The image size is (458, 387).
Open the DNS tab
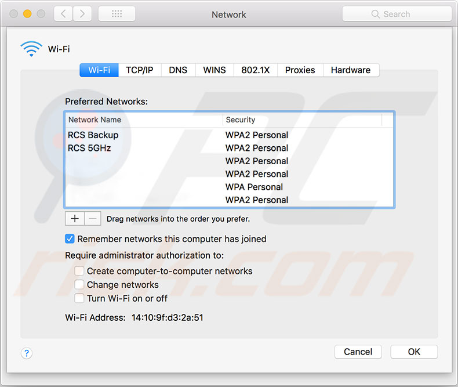point(178,70)
